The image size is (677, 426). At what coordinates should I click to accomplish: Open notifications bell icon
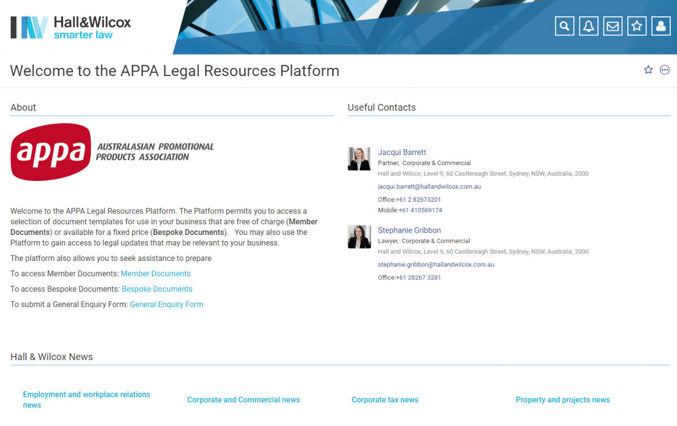tap(588, 26)
